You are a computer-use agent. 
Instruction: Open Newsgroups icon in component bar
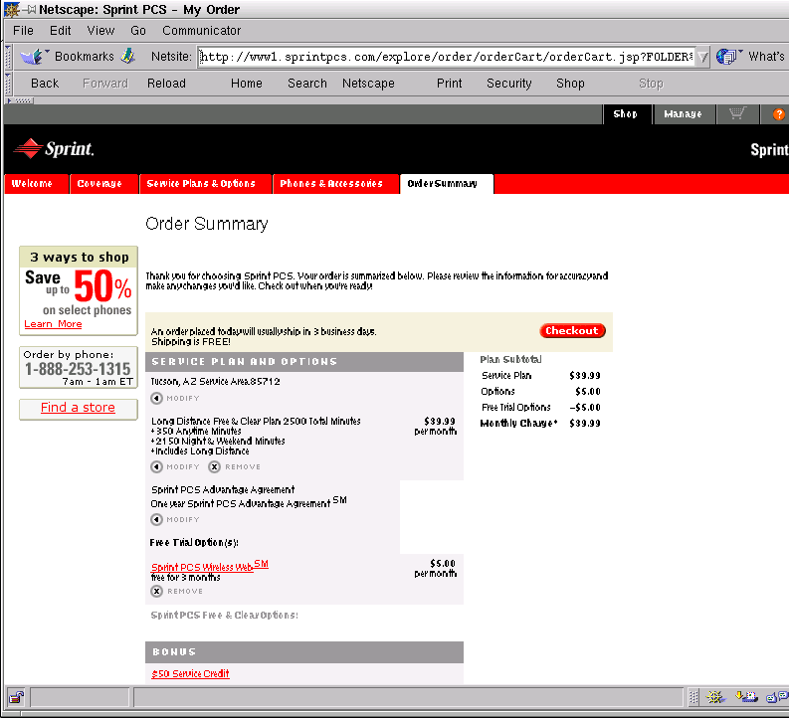pos(776,697)
